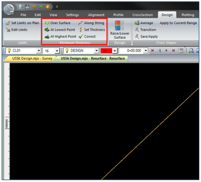Click the Raise/Lower Surface button
This screenshot has height=182, width=201.
pos(120,30)
